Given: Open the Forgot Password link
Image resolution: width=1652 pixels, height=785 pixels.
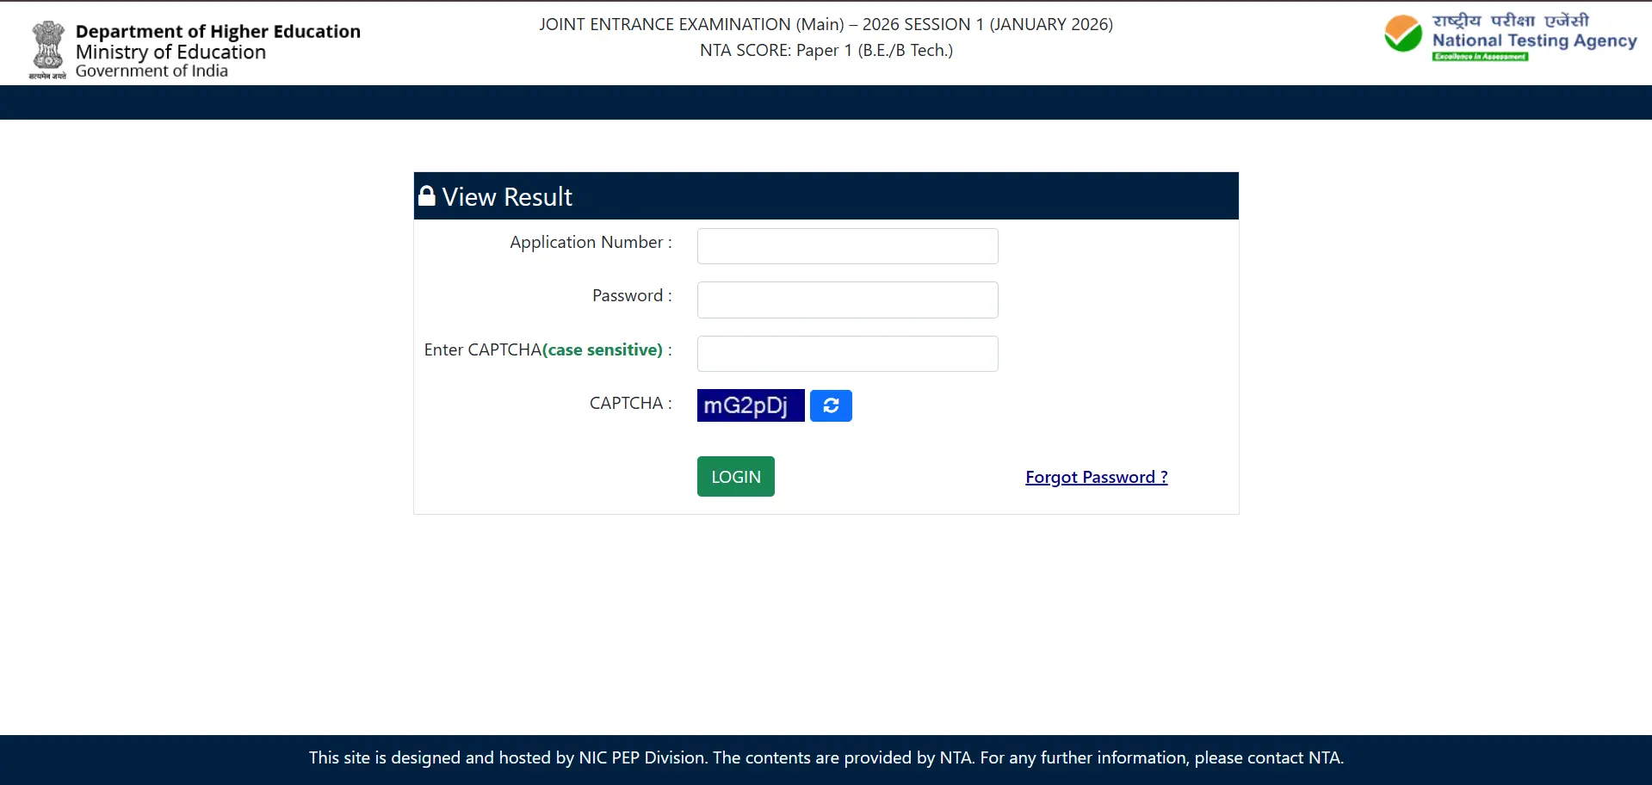Looking at the screenshot, I should point(1095,477).
